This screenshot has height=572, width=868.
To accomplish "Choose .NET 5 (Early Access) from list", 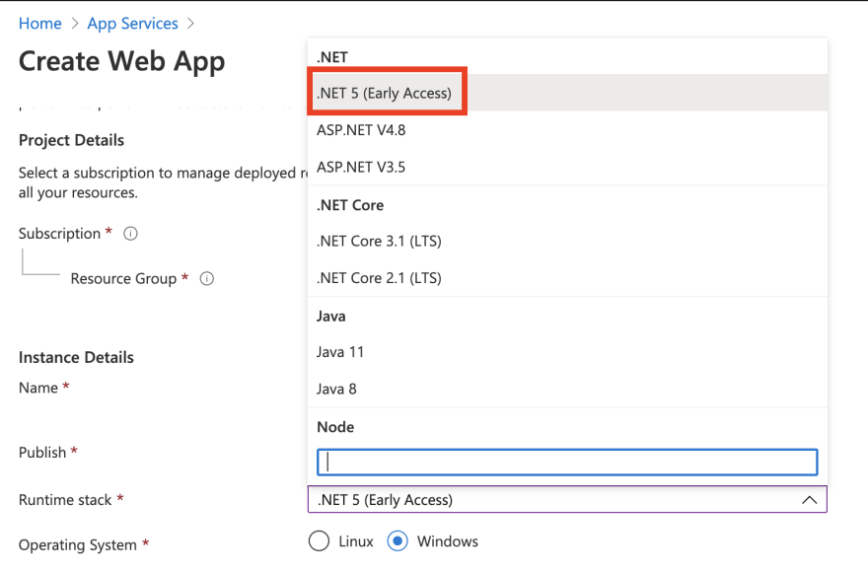I will tap(567, 93).
